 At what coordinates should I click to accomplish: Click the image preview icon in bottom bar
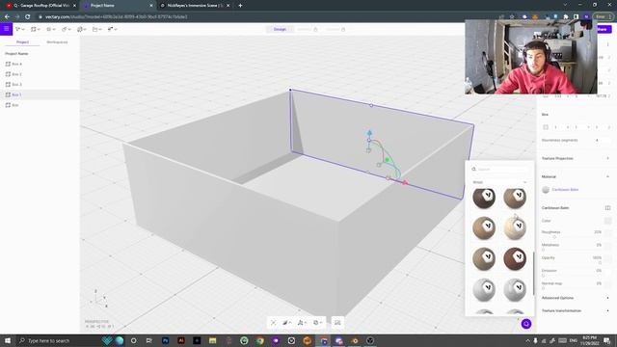(337, 323)
